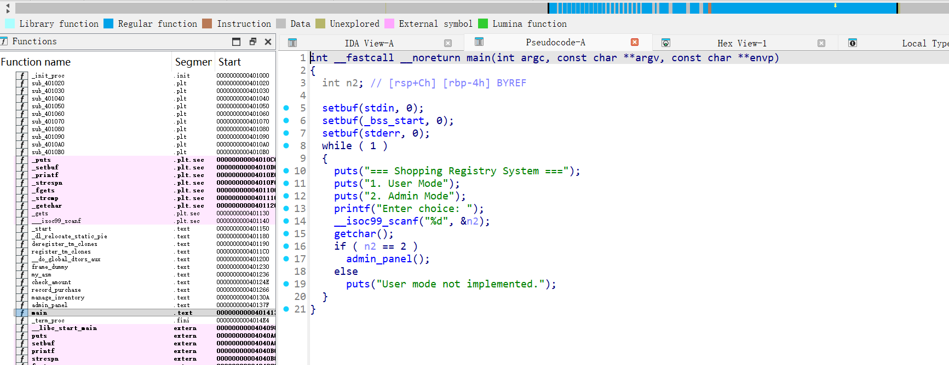Close the Pseudocode-A tab with red X
The width and height of the screenshot is (949, 365).
635,42
